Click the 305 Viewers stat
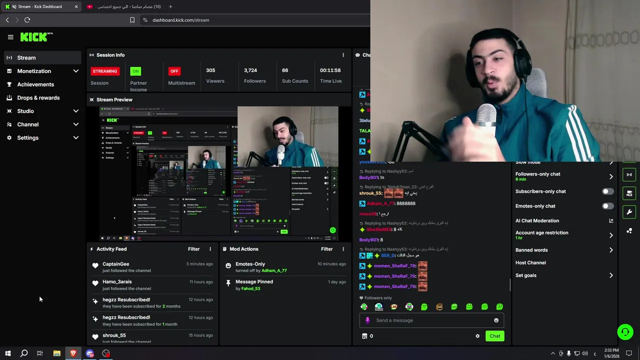The width and height of the screenshot is (640, 360). pos(215,75)
